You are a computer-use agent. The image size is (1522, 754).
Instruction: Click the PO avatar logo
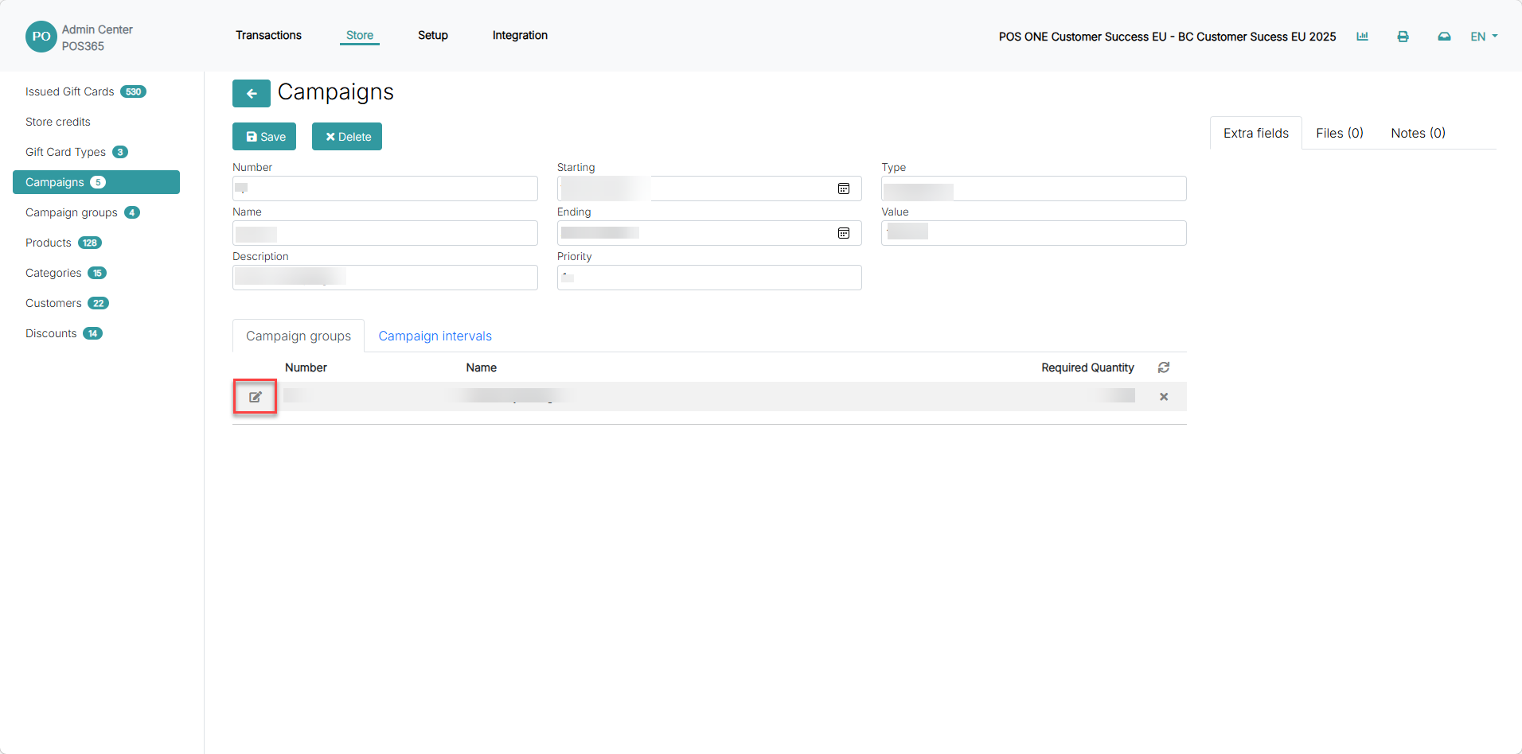click(41, 37)
